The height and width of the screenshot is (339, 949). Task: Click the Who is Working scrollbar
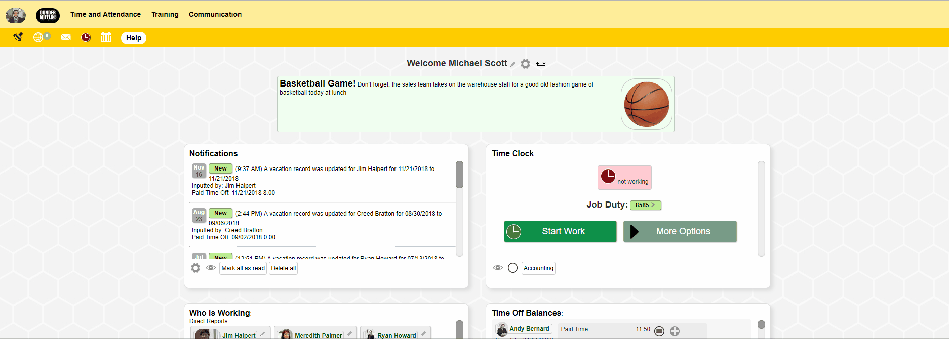(459, 329)
